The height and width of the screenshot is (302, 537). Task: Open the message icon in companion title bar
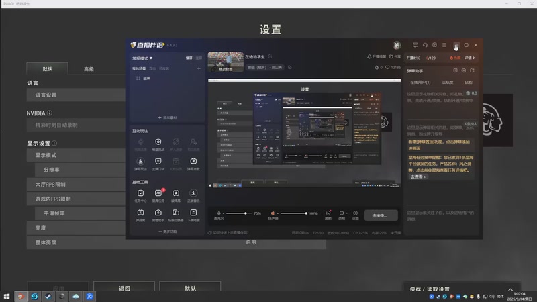coord(416,45)
